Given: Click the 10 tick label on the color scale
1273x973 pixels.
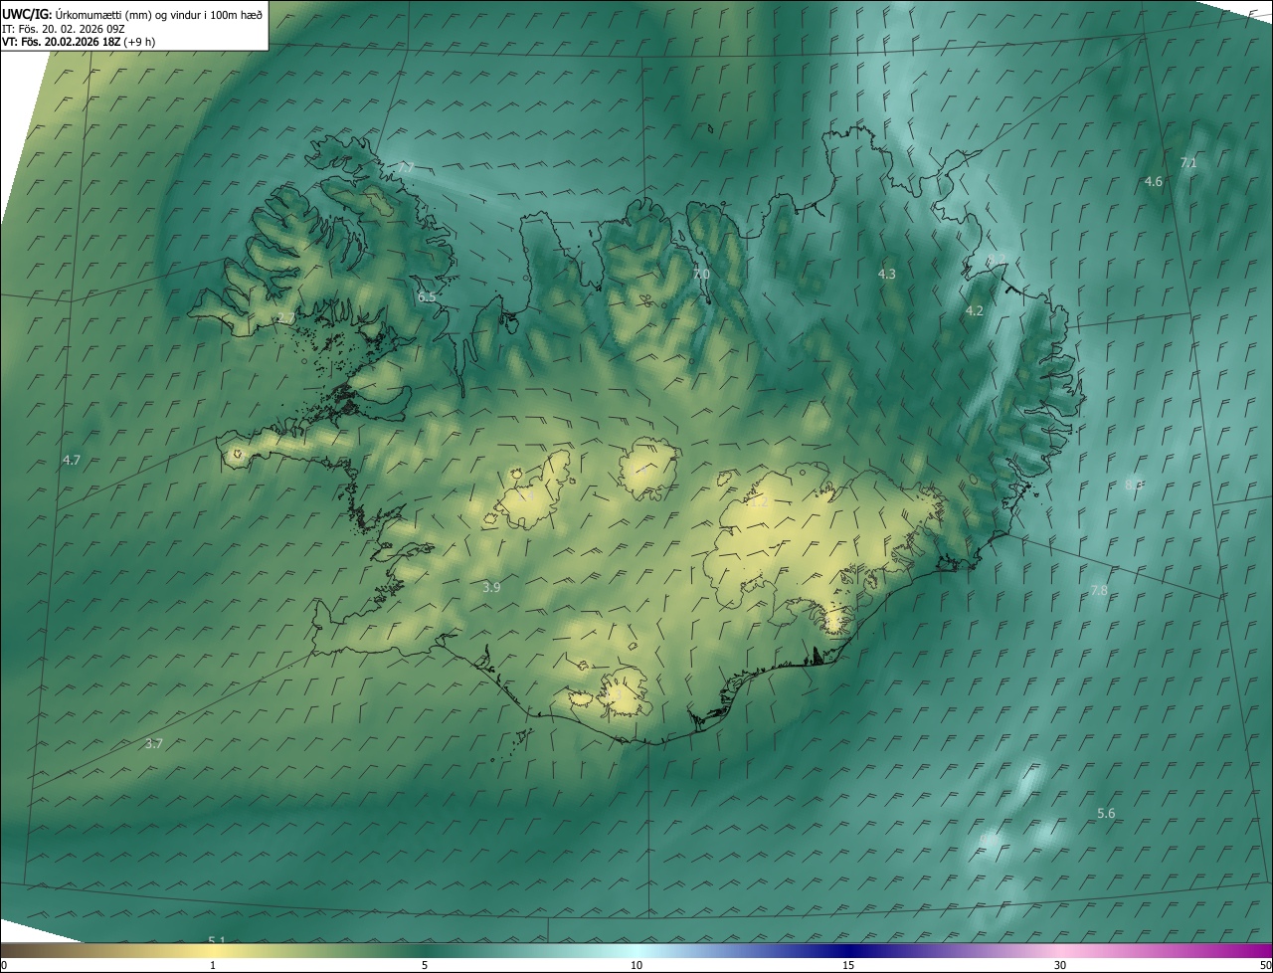Looking at the screenshot, I should (636, 965).
